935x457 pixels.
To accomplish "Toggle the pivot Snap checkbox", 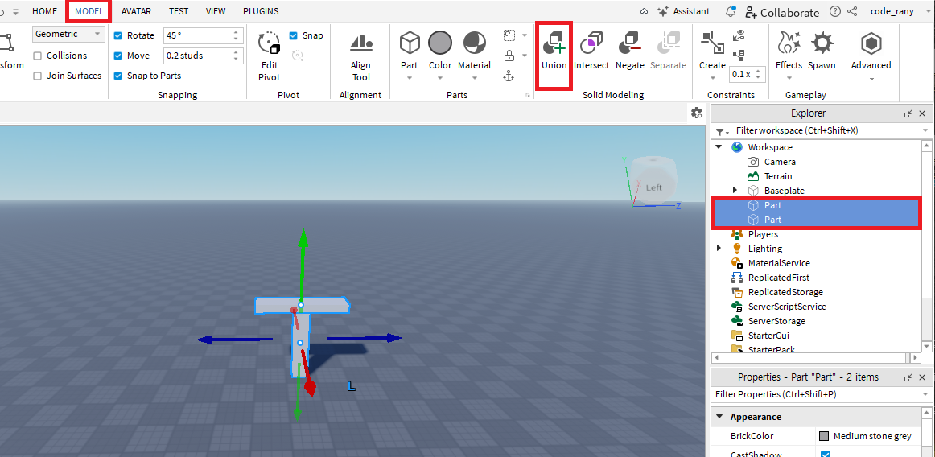I will (294, 35).
